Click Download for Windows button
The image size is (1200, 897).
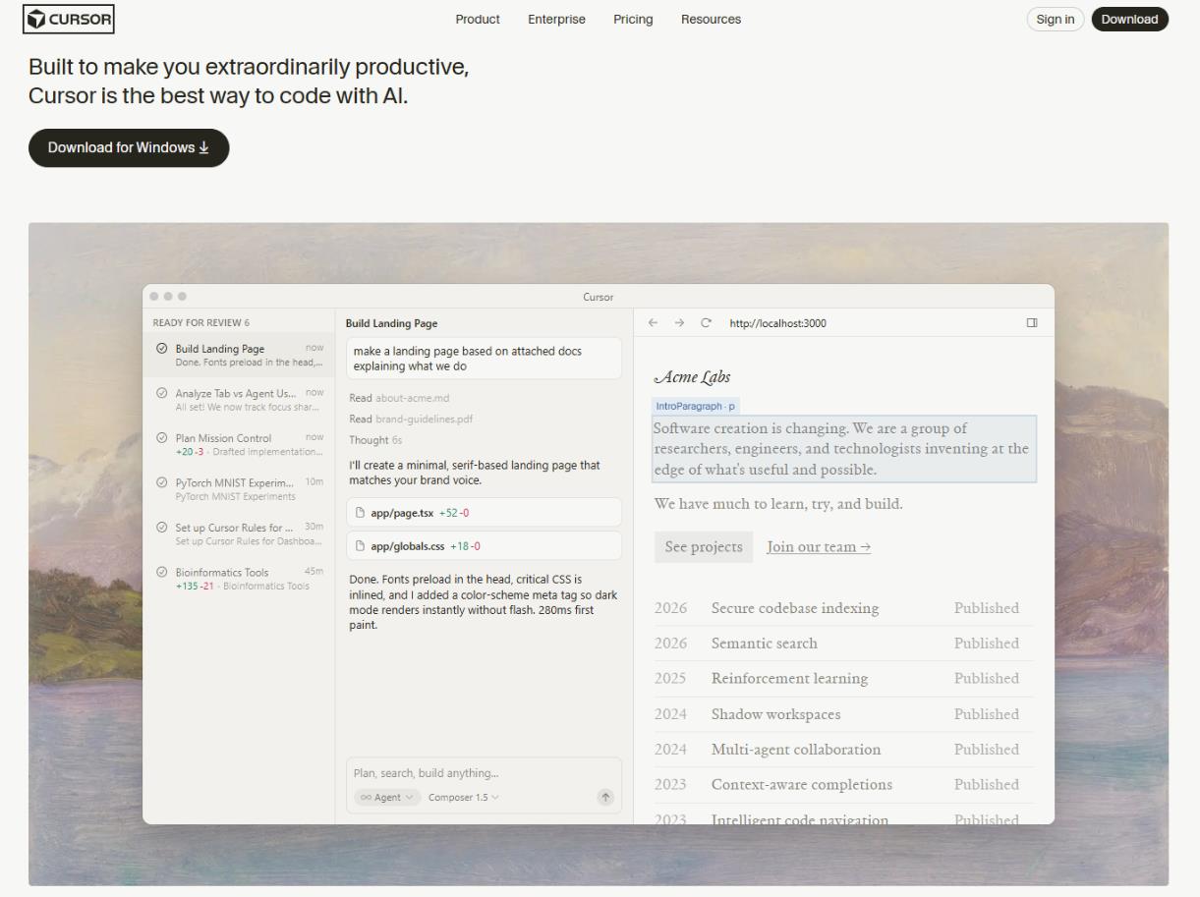click(129, 147)
